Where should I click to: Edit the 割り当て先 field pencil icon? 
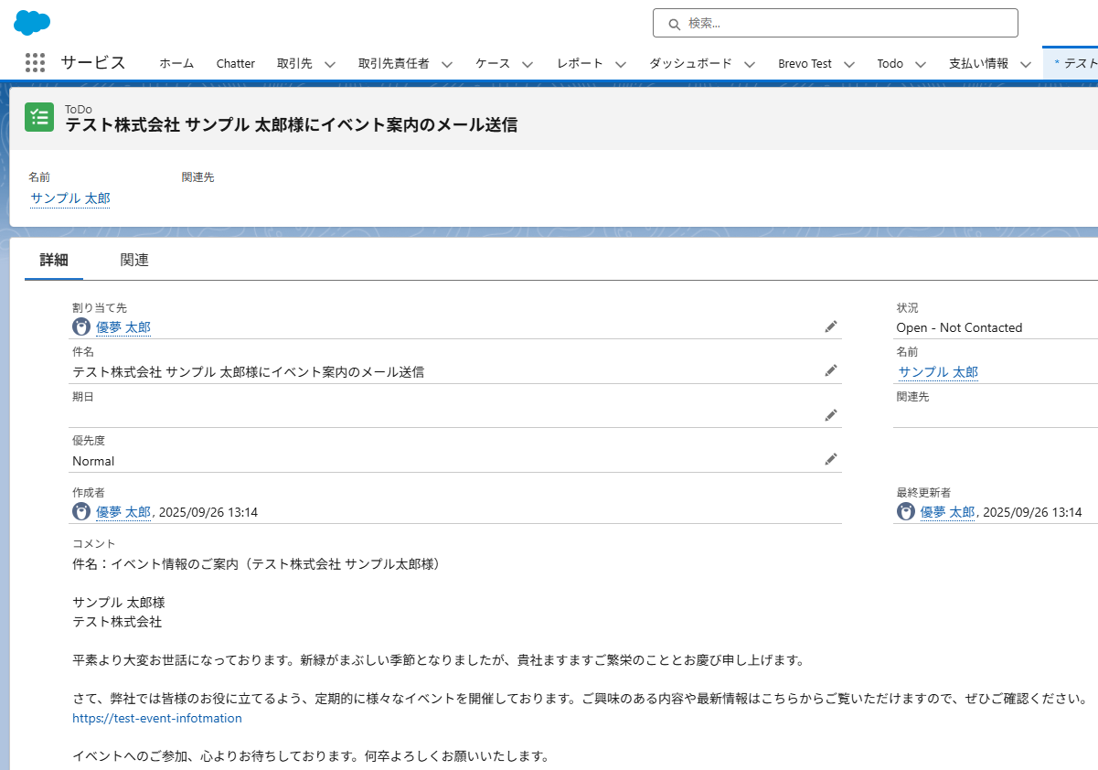click(x=830, y=326)
